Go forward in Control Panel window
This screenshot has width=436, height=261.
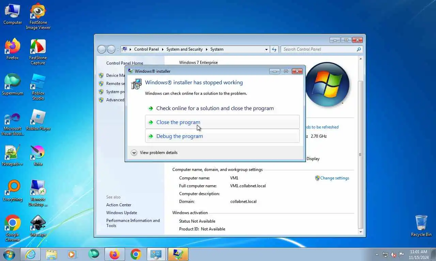pyautogui.click(x=111, y=49)
